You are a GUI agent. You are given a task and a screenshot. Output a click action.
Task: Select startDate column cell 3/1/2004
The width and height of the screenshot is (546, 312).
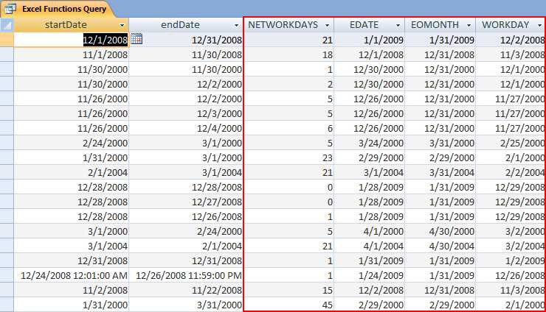(x=71, y=246)
